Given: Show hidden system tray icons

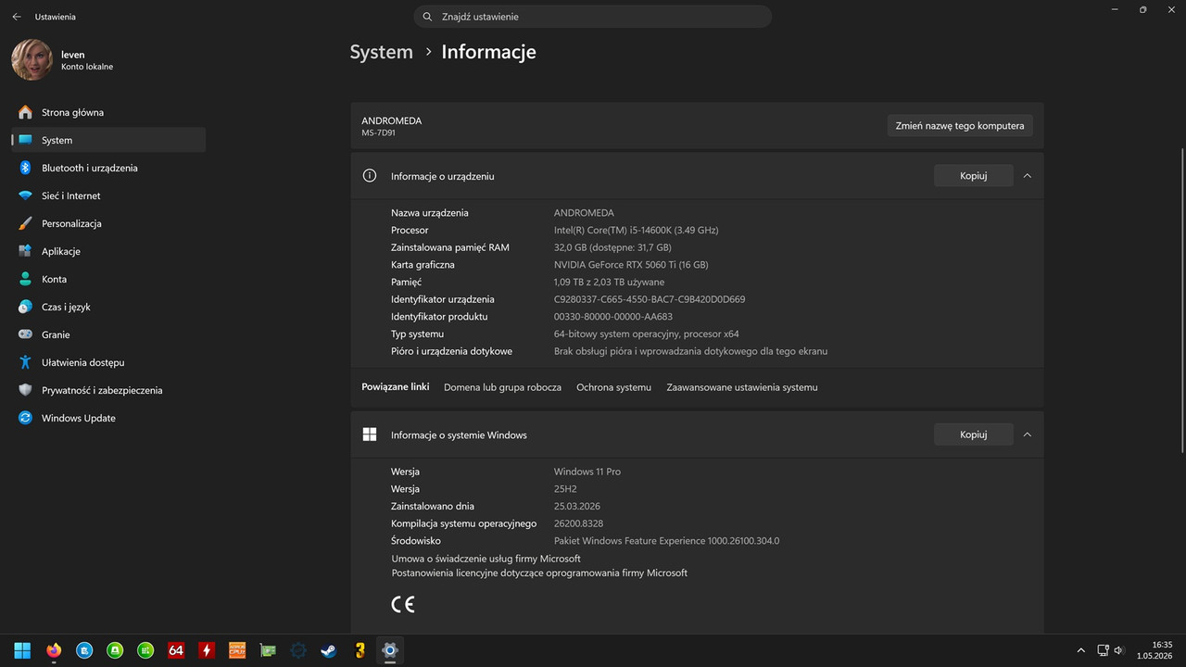Looking at the screenshot, I should [x=1080, y=650].
